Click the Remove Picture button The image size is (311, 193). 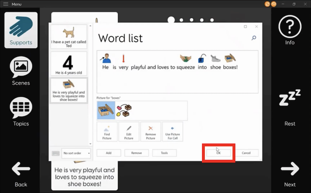(150, 132)
